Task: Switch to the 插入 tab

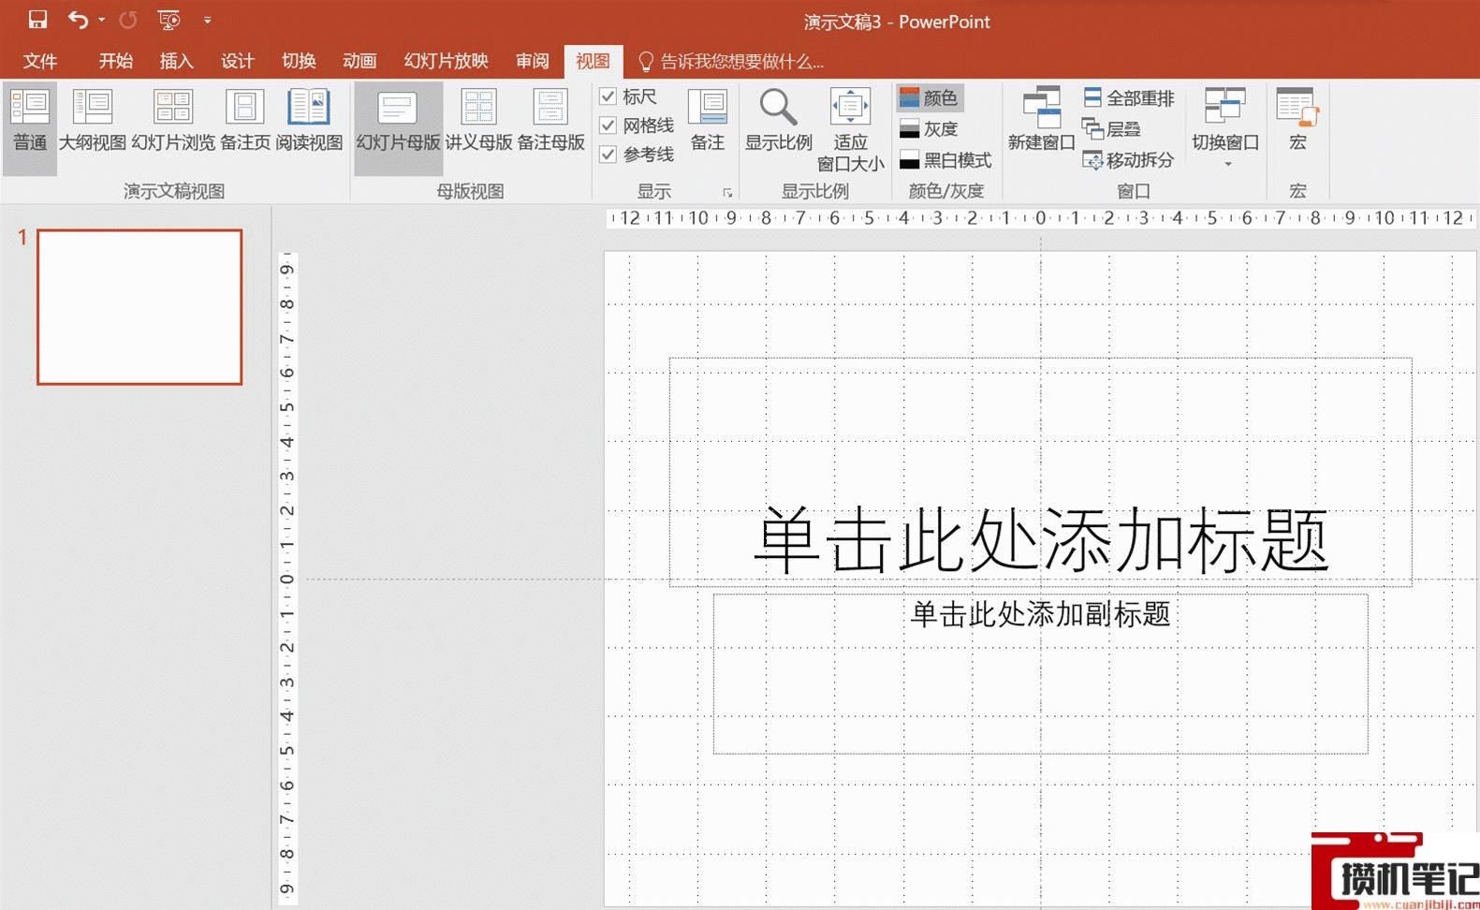Action: pos(177,61)
